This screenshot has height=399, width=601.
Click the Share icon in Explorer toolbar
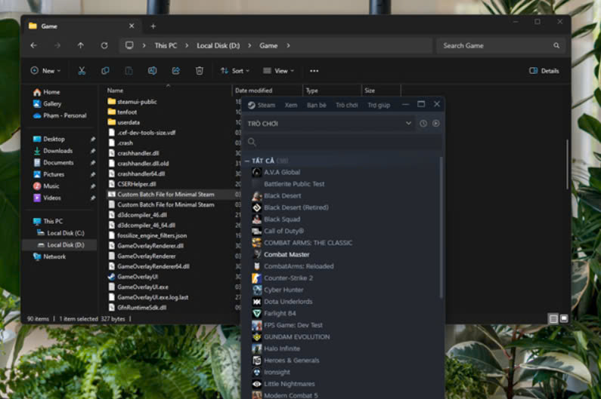tap(176, 71)
